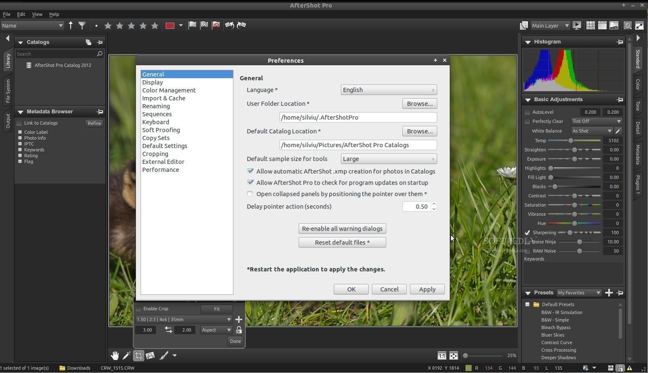Mark image with pick flag
The width and height of the screenshot is (648, 373).
[x=192, y=25]
